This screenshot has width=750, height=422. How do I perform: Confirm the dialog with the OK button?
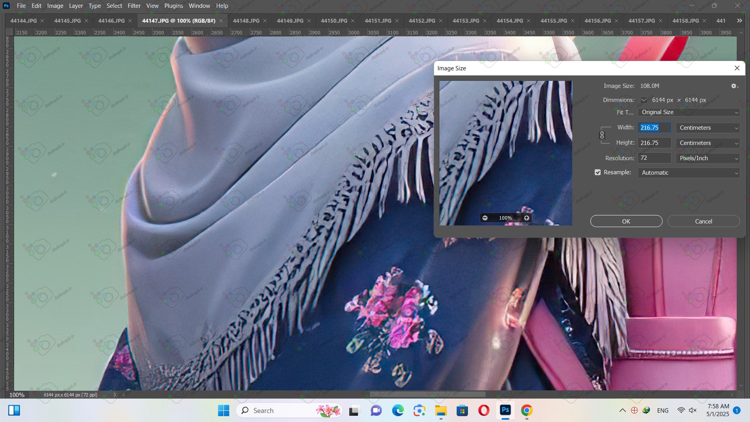[x=626, y=221]
